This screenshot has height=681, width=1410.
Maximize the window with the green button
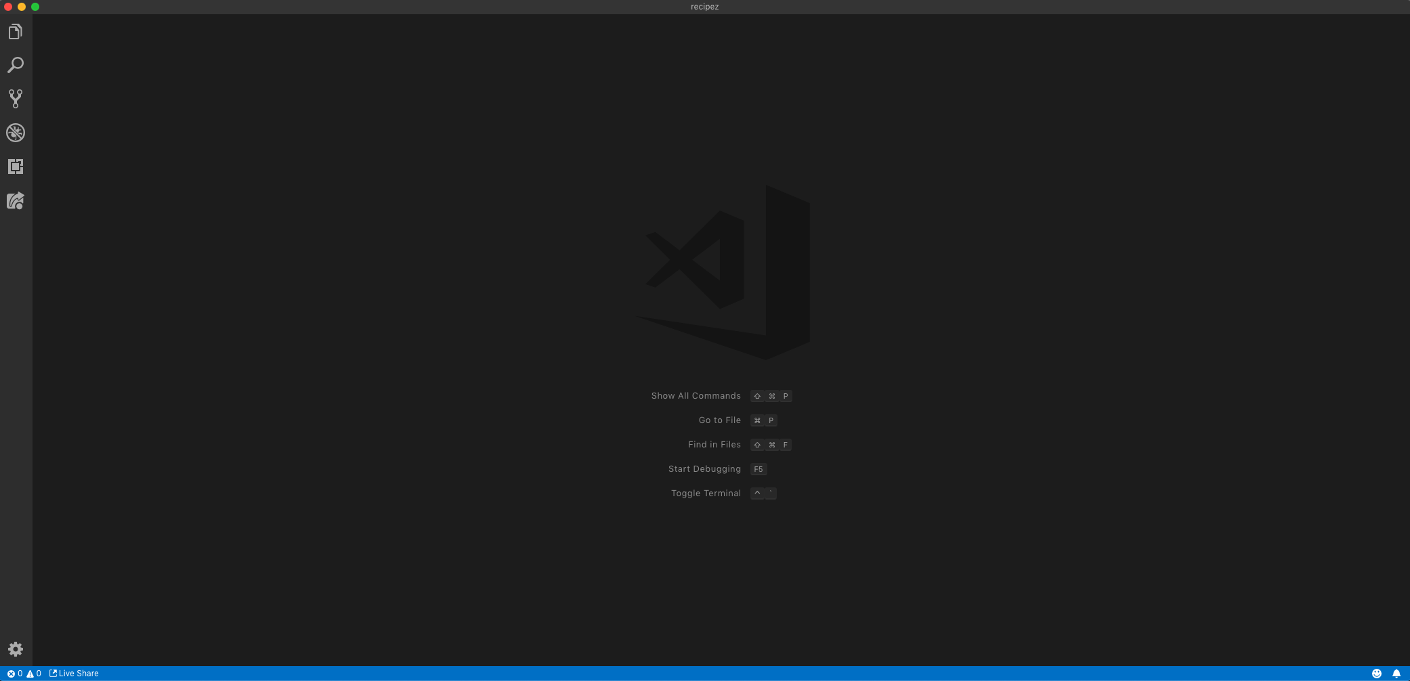click(x=35, y=7)
